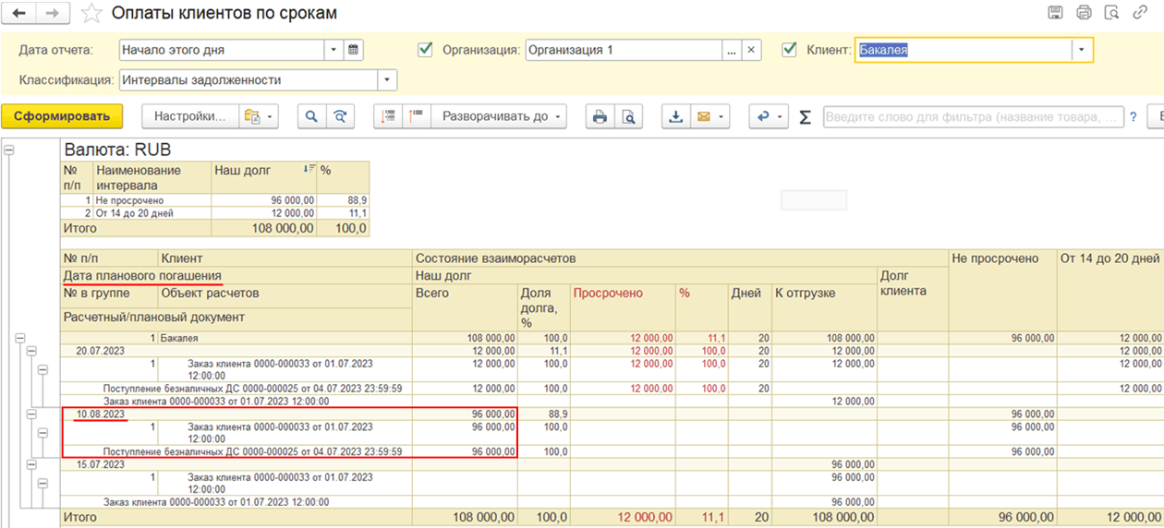Screen dimensions: 1164x528
Task: Click the filter search input field
Action: (x=974, y=117)
